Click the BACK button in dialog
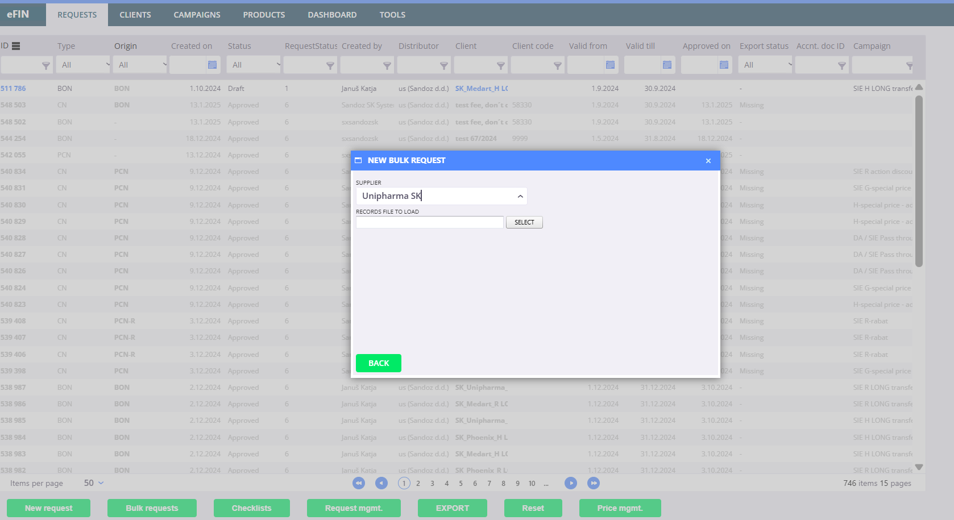The height and width of the screenshot is (520, 954). pyautogui.click(x=379, y=363)
